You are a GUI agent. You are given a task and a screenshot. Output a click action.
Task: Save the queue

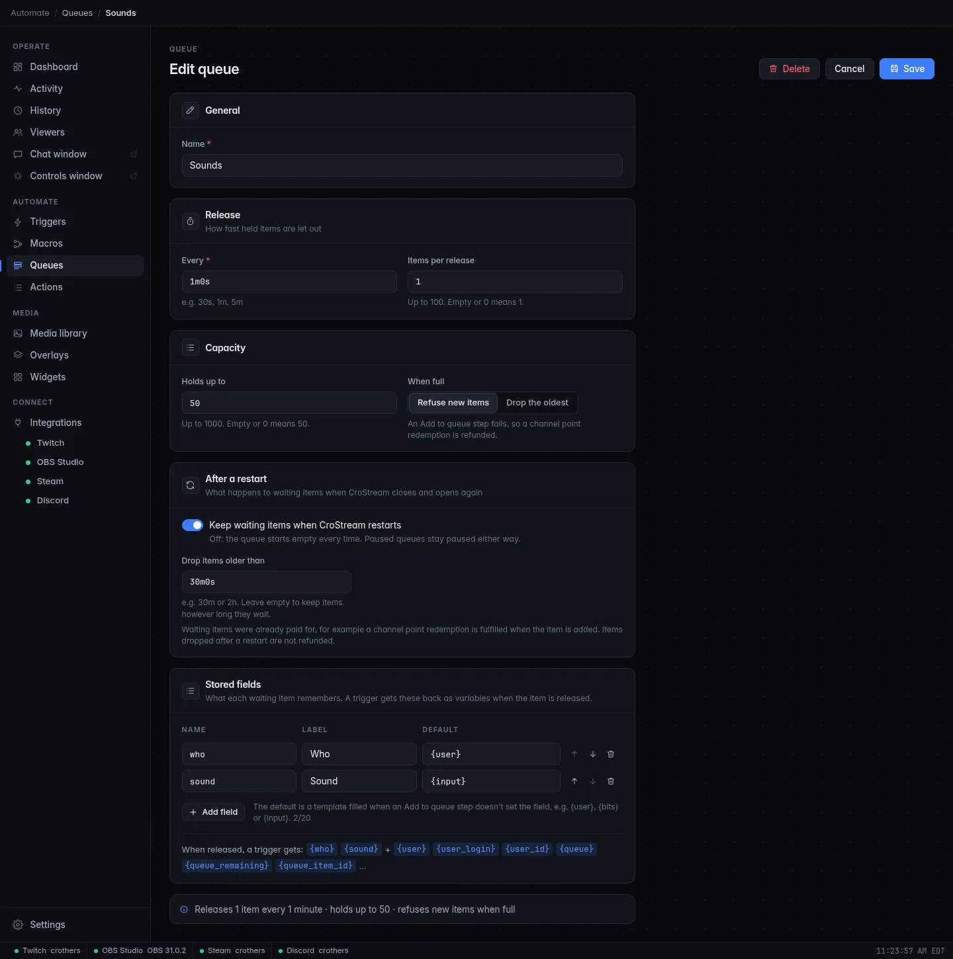[907, 69]
